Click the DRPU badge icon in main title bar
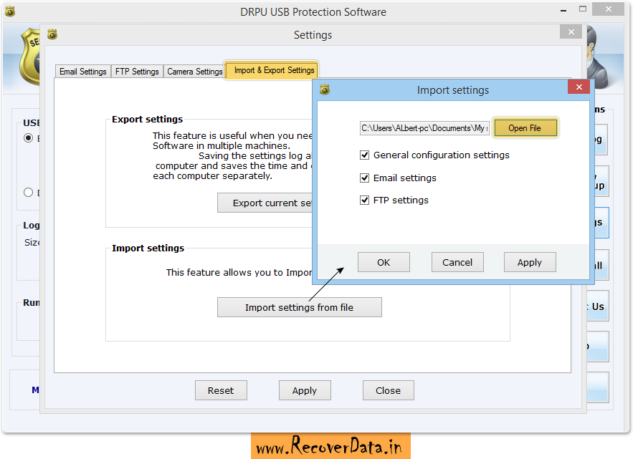The width and height of the screenshot is (633, 459). (x=10, y=11)
